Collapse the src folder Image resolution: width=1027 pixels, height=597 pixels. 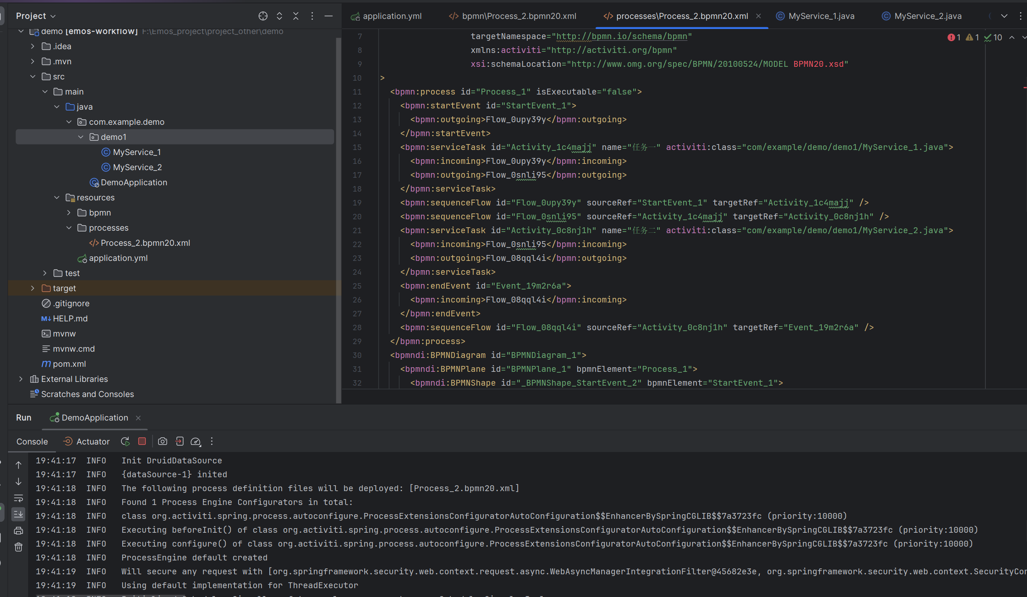(33, 76)
